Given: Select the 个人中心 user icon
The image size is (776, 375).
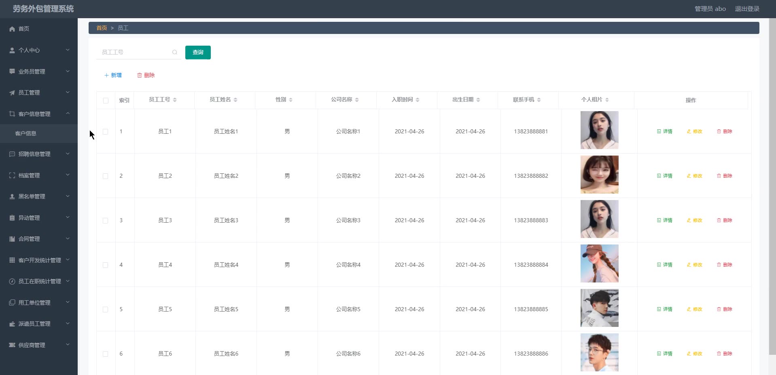Looking at the screenshot, I should [x=11, y=50].
